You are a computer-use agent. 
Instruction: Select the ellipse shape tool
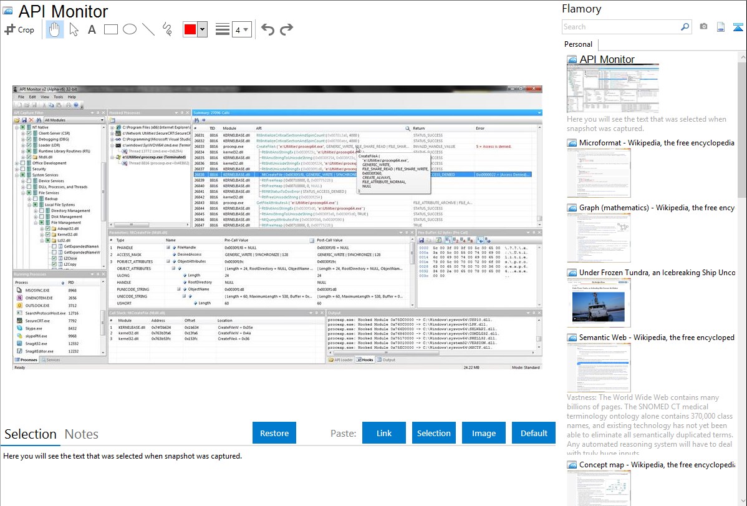point(130,29)
